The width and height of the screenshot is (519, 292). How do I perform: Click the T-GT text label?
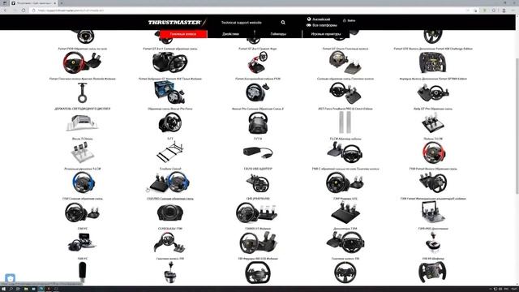tap(169, 139)
